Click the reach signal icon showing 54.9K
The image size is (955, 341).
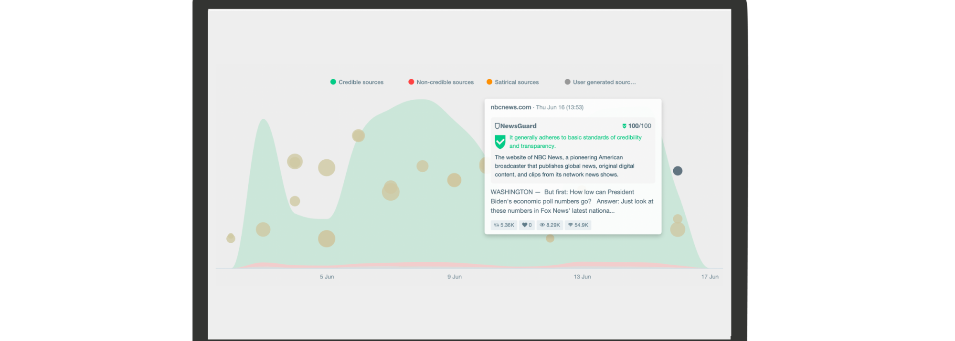pyautogui.click(x=570, y=225)
